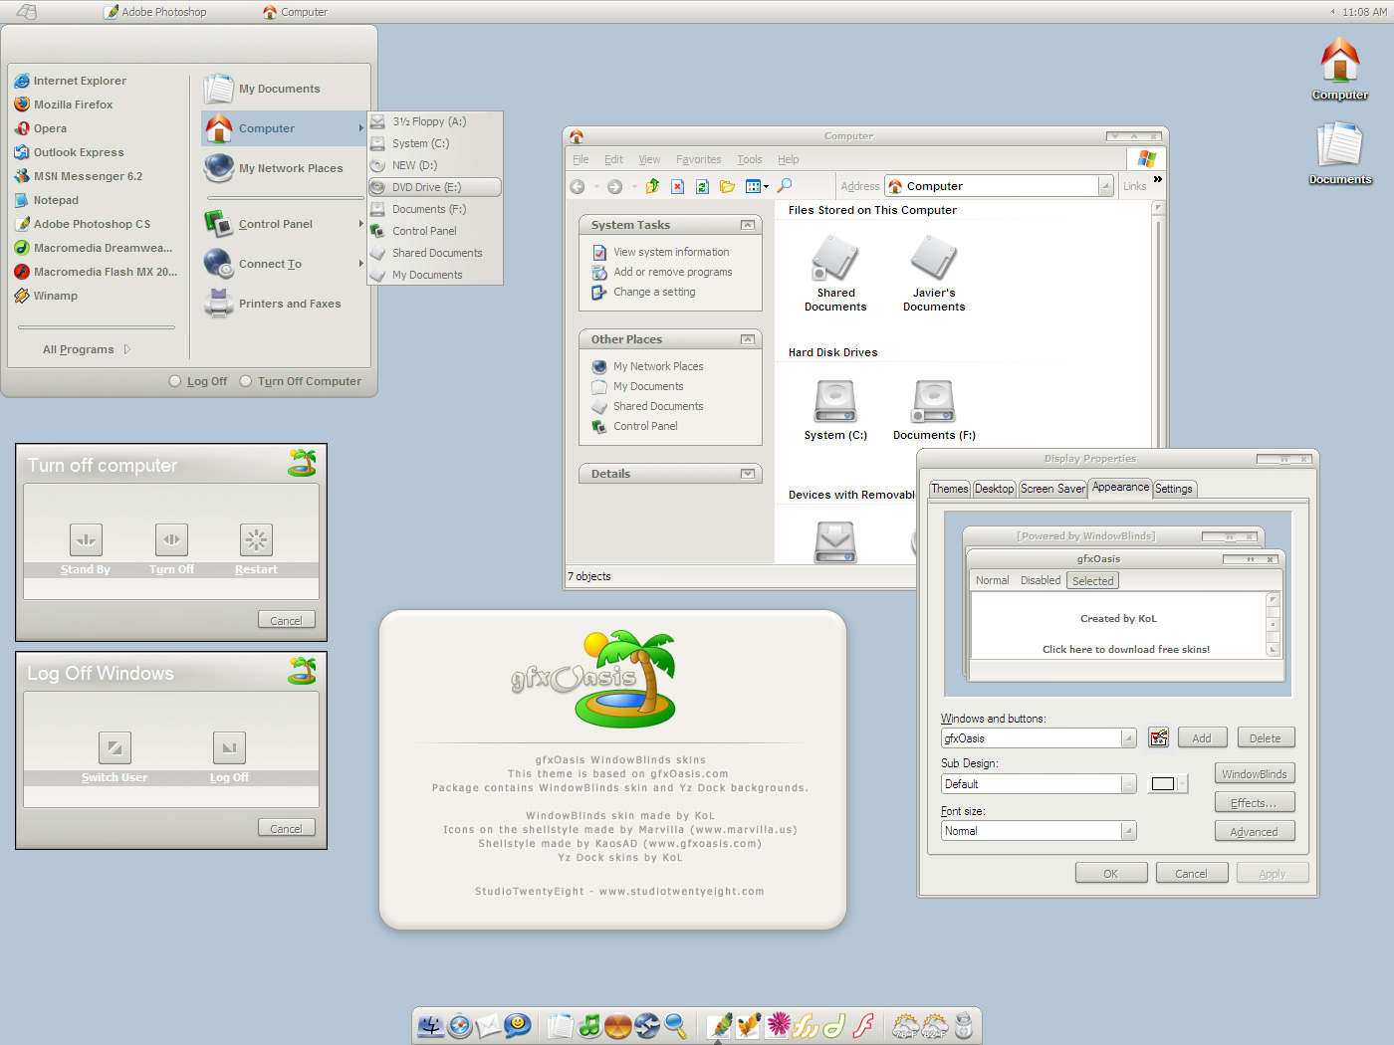The height and width of the screenshot is (1045, 1394).
Task: Click the red X toolbar icon
Action: click(677, 186)
